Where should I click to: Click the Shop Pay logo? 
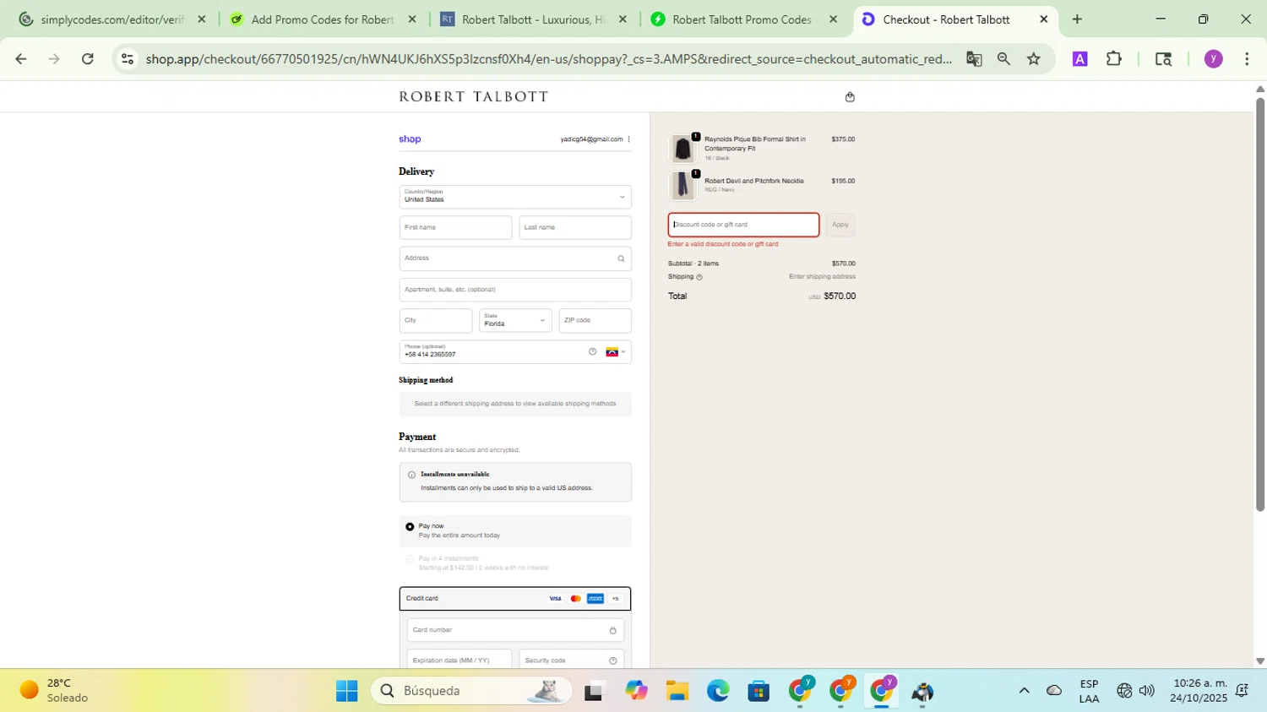[x=410, y=139]
